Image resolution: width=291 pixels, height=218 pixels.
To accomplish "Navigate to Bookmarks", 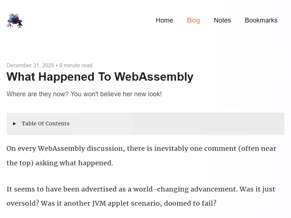I will [x=261, y=20].
